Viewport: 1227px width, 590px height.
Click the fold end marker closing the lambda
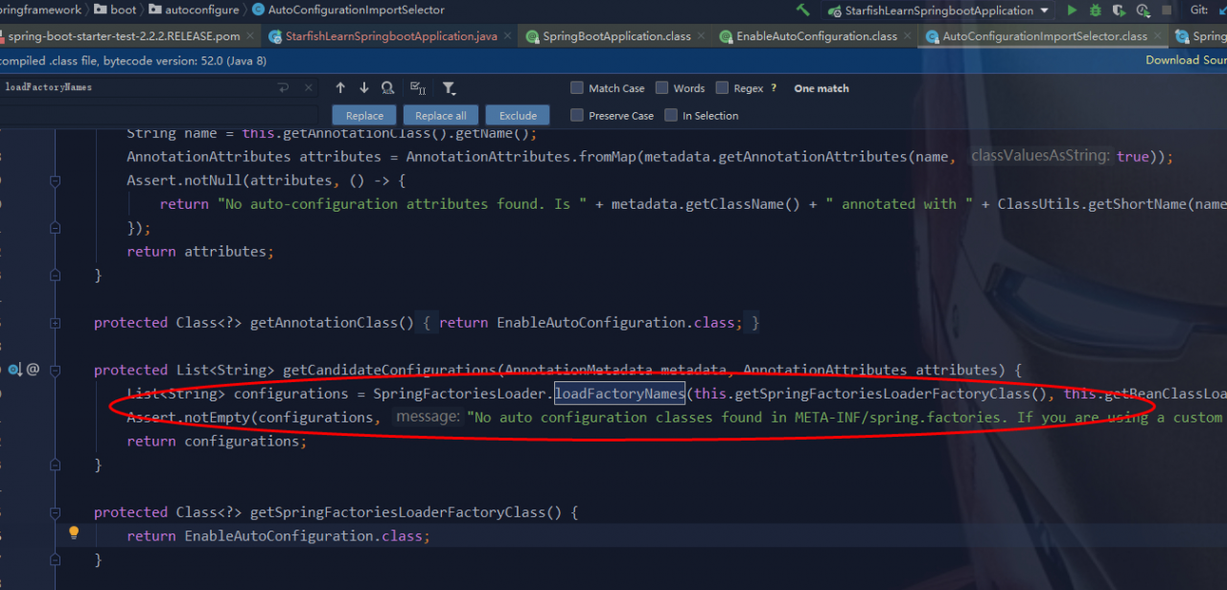pos(56,228)
